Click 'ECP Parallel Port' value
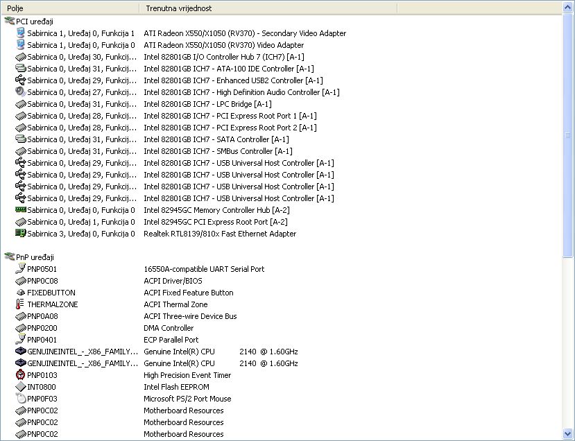575x441 pixels. (171, 340)
